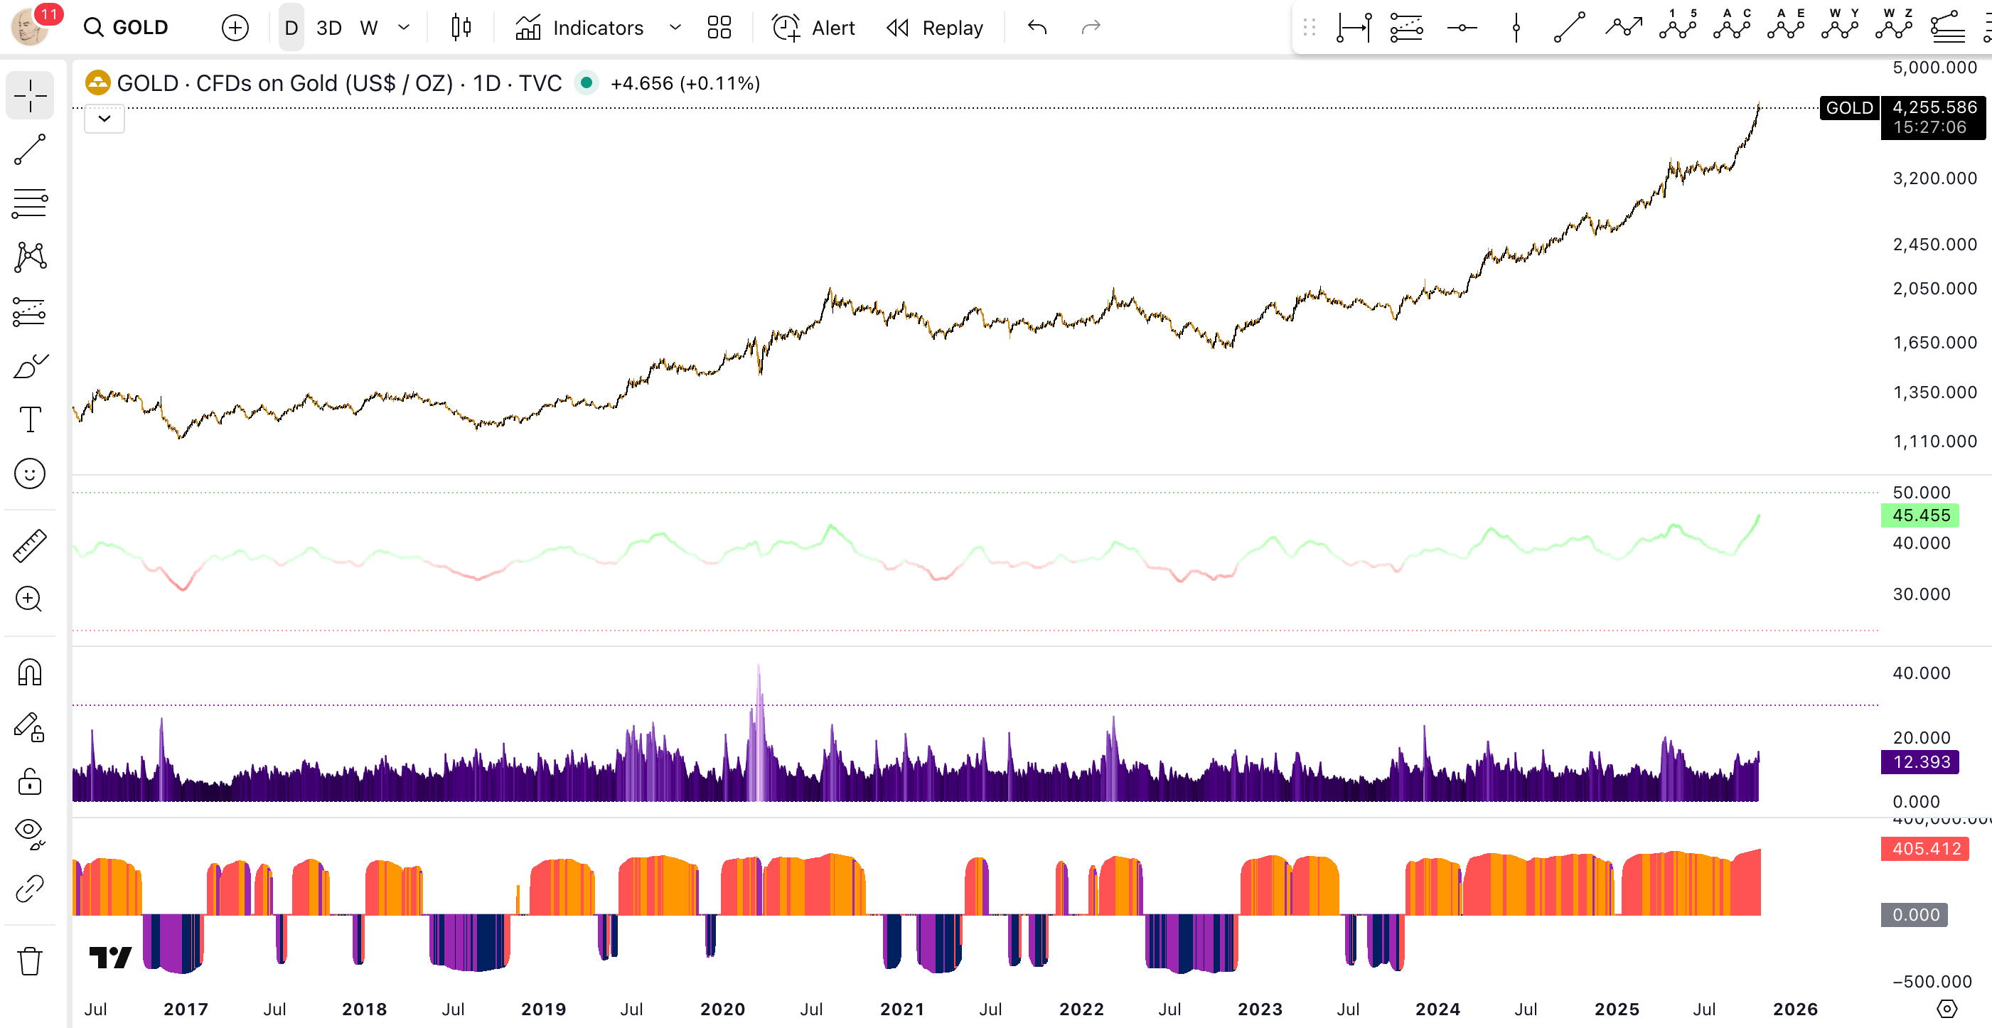Open the candlestick chart type selector

point(461,28)
